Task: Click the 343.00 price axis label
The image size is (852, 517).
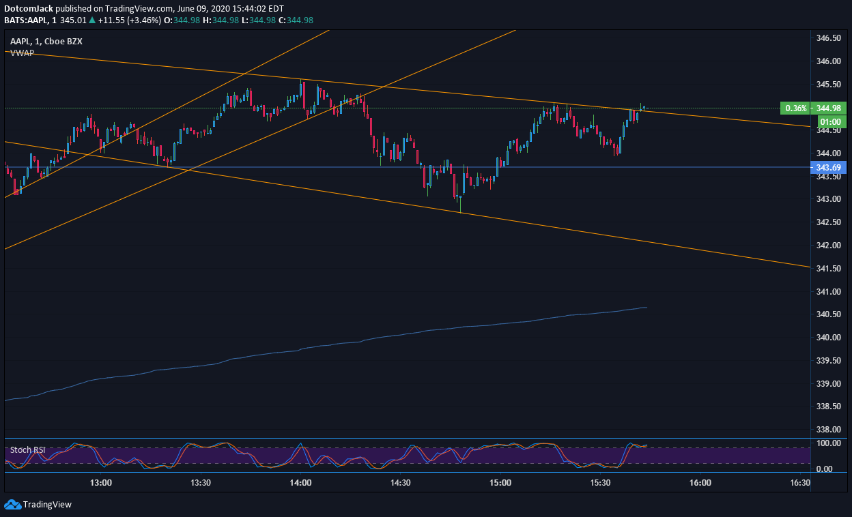Action: click(x=829, y=199)
